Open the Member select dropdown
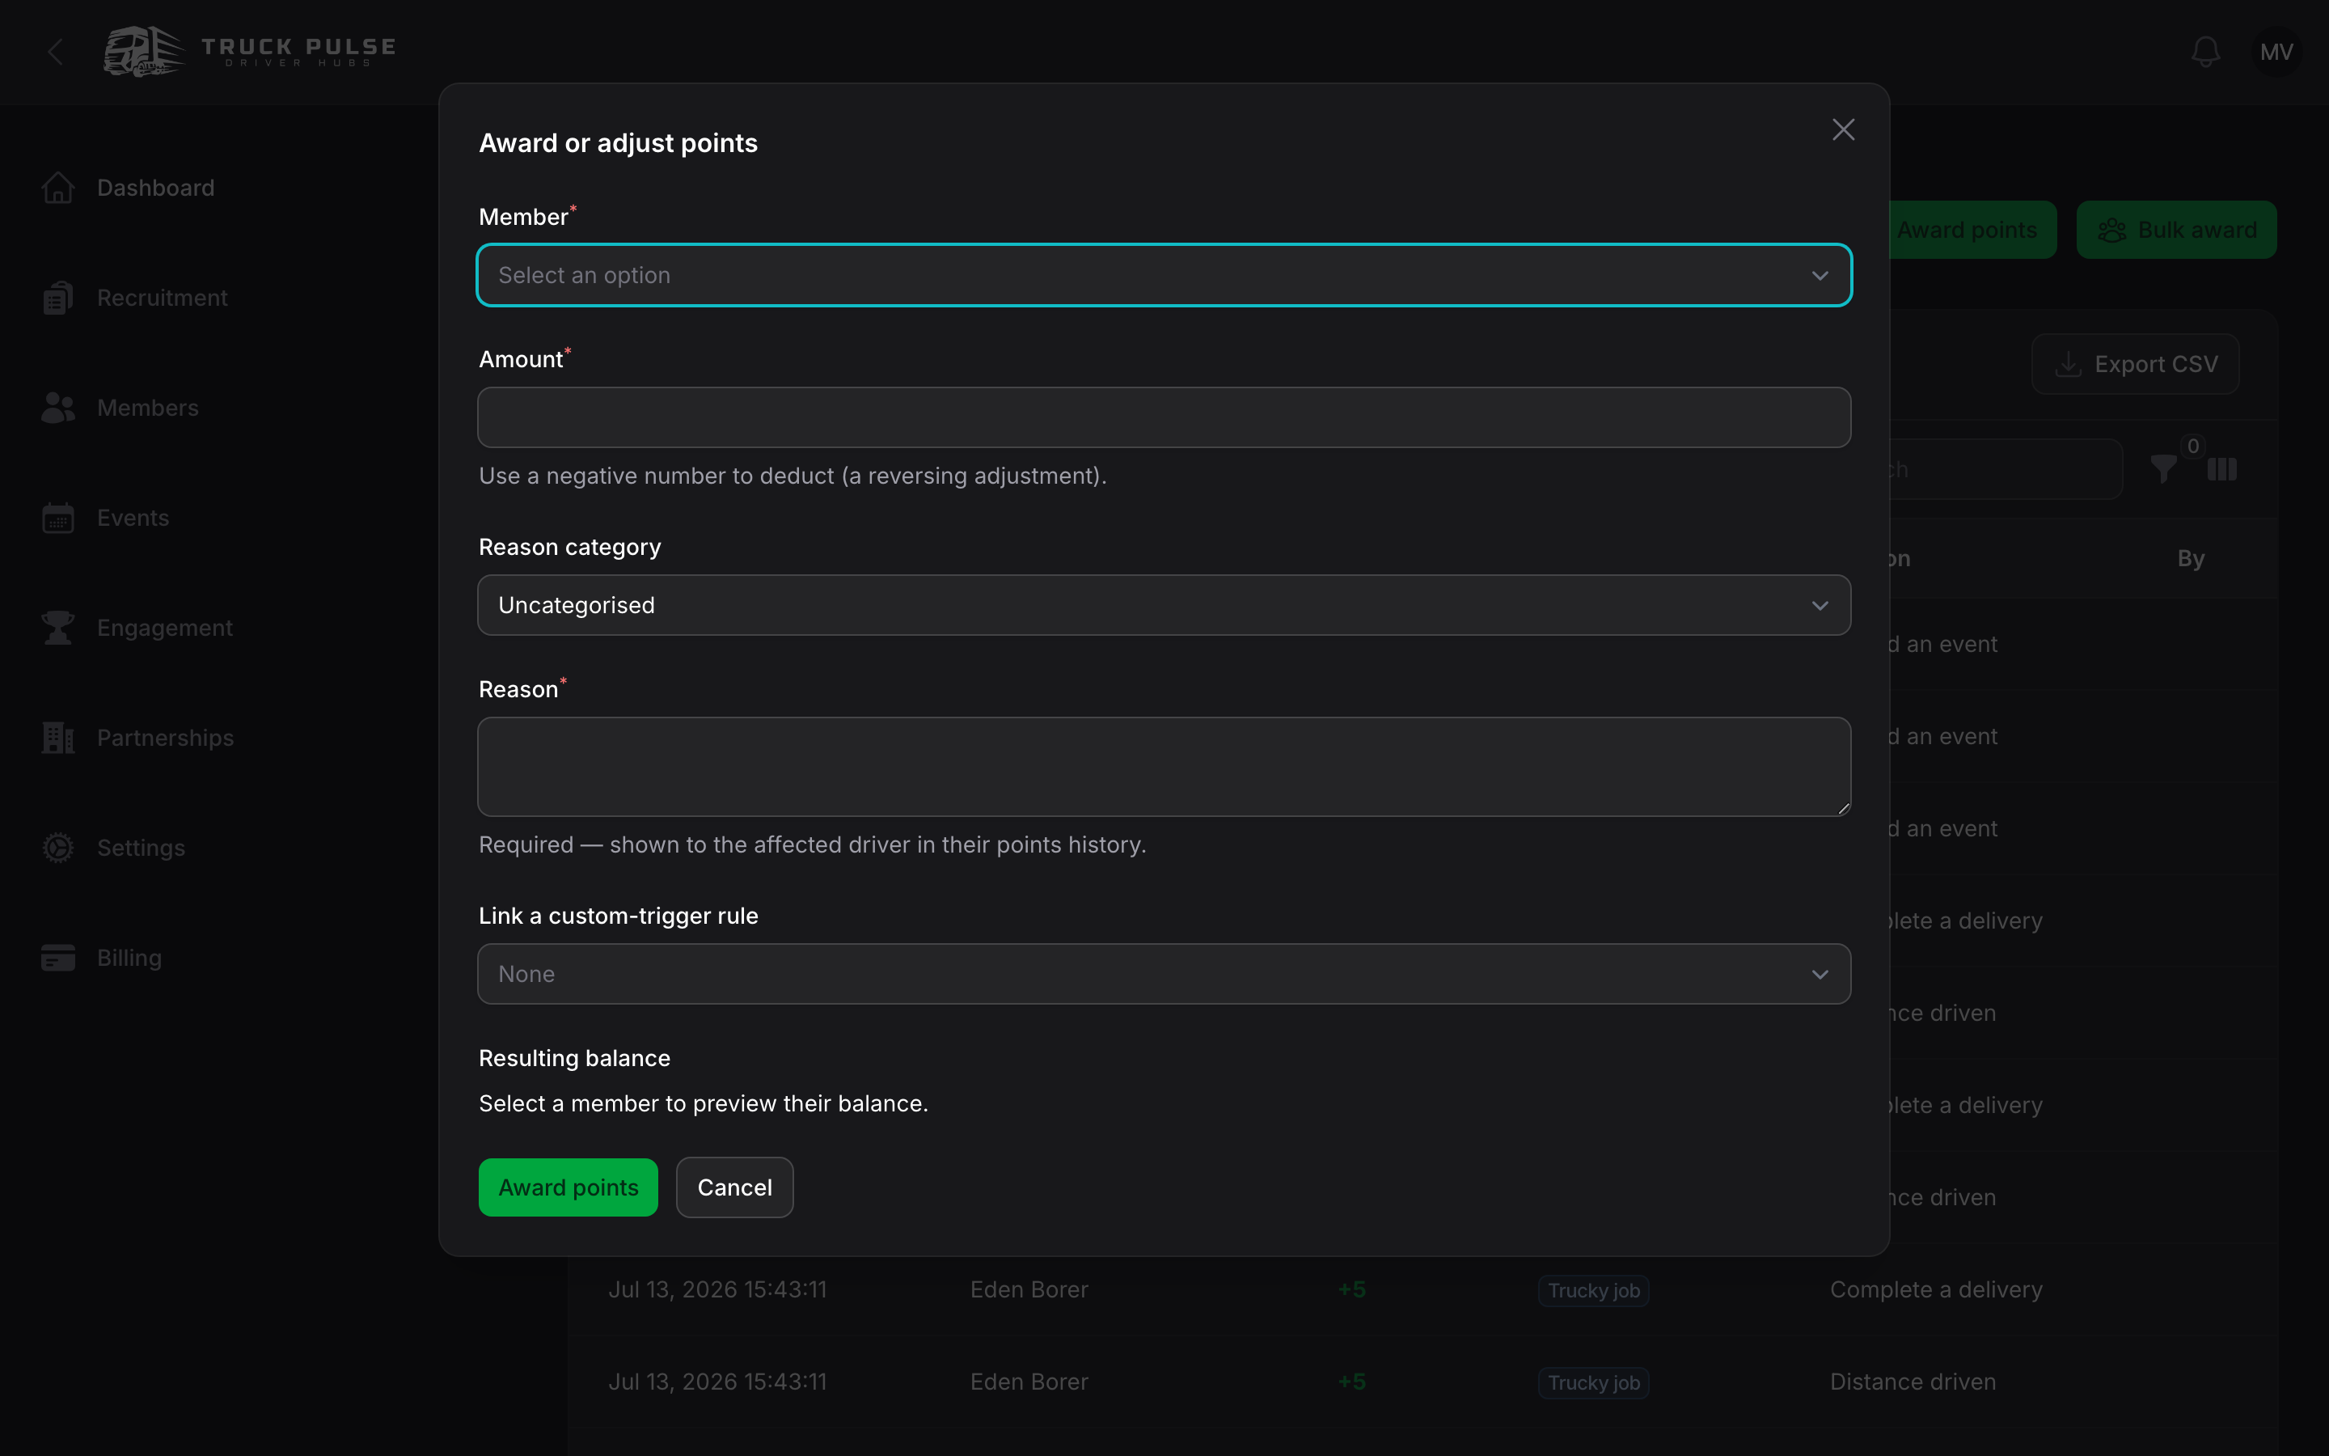 click(1164, 275)
